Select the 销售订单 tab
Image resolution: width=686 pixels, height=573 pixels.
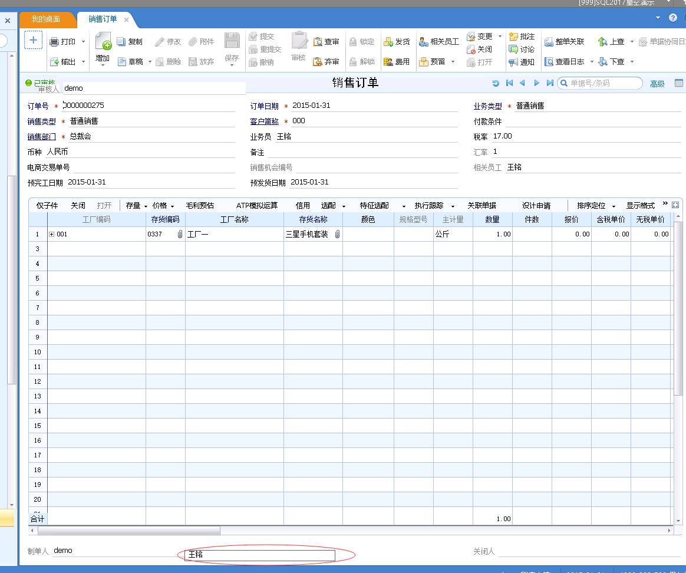click(x=103, y=19)
